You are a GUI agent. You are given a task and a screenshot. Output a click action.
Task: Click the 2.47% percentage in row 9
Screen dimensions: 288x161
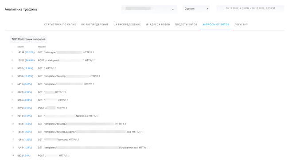27,116
